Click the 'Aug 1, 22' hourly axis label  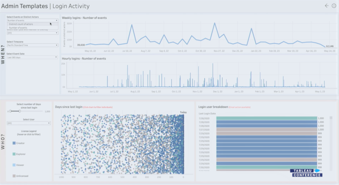[x=135, y=92]
